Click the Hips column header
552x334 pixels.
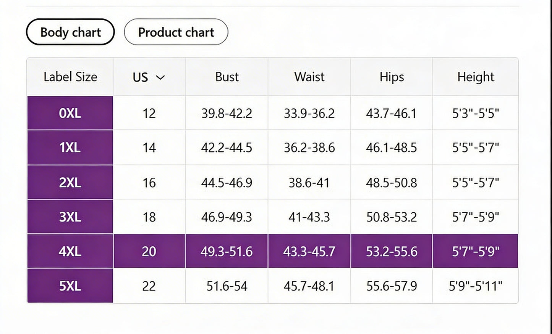click(x=392, y=77)
